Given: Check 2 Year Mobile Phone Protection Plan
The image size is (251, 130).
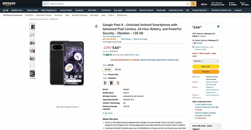Looking at the screenshot, I should click(193, 104).
